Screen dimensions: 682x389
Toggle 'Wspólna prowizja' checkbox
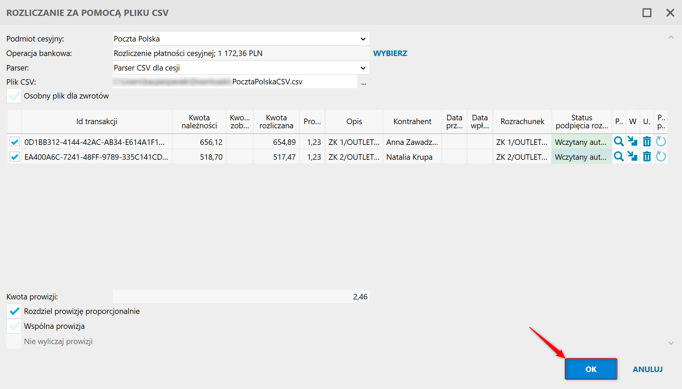tap(15, 326)
